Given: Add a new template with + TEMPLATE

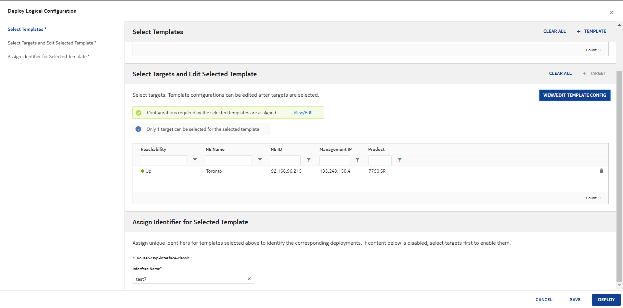Looking at the screenshot, I should click(591, 31).
